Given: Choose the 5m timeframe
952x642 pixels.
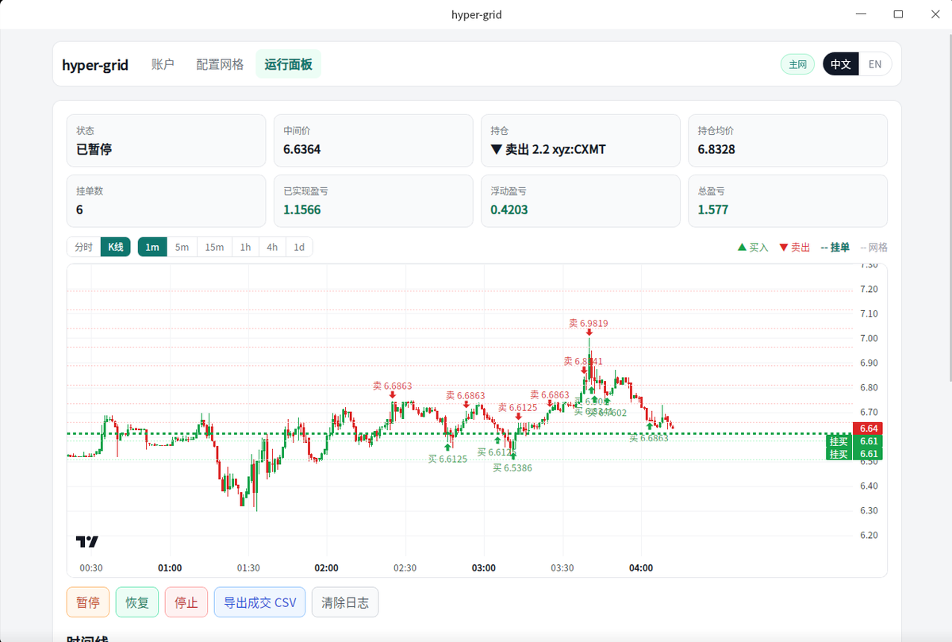Looking at the screenshot, I should [182, 247].
